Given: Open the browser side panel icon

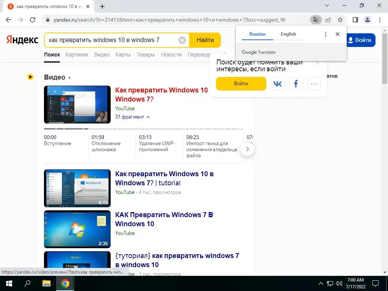Looking at the screenshot, I should pos(355,20).
